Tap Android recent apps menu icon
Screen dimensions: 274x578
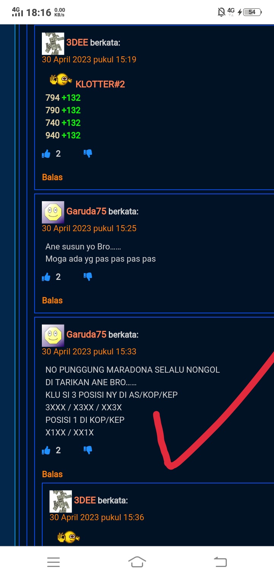tap(53, 562)
